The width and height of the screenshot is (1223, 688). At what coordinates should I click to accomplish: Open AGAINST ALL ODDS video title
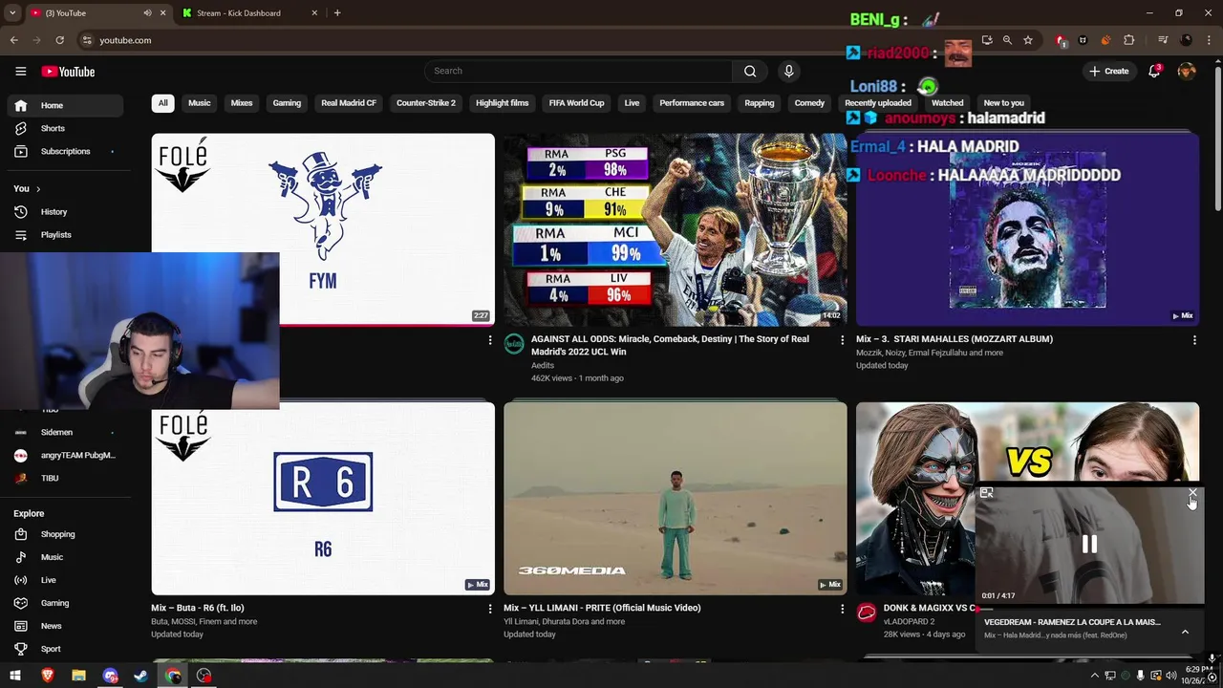pyautogui.click(x=670, y=345)
